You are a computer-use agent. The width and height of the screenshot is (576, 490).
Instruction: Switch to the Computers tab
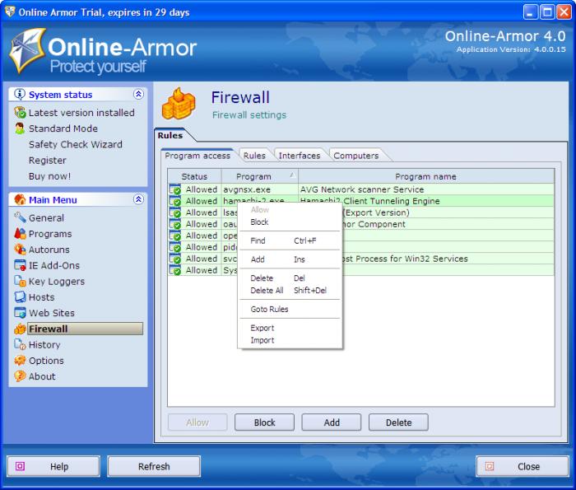coord(356,156)
